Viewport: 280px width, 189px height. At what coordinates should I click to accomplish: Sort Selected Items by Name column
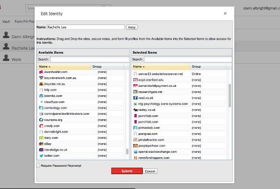pyautogui.click(x=161, y=66)
